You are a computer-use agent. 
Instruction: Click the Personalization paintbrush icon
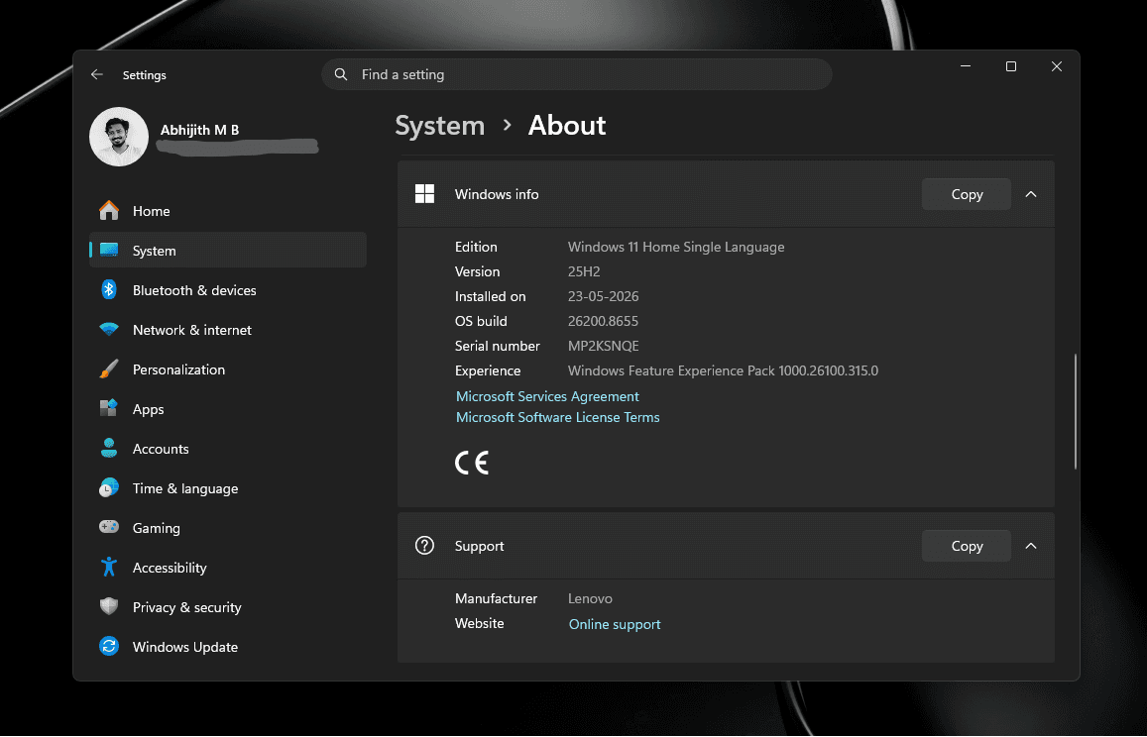(109, 368)
